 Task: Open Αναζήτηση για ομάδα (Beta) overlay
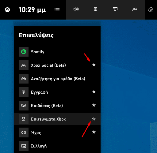[57, 79]
